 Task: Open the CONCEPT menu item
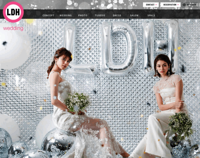48,16
